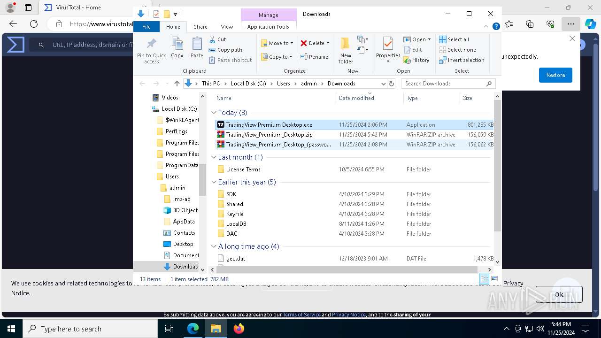Click the Copy ribbon icon
This screenshot has width=601, height=338.
coord(177,47)
